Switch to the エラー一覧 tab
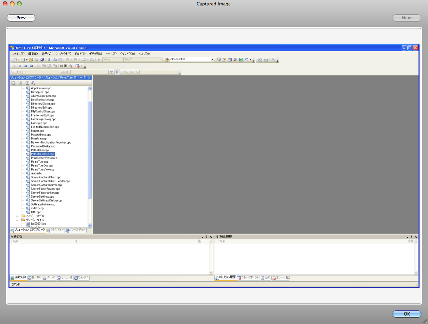 (x=281, y=277)
